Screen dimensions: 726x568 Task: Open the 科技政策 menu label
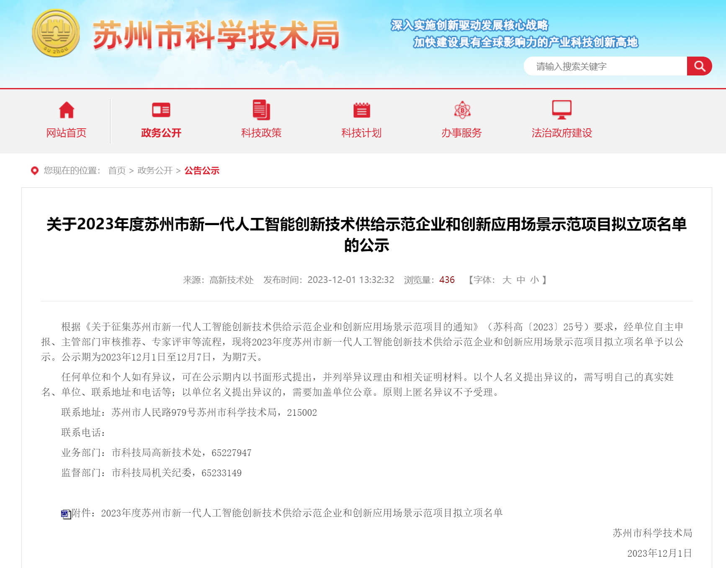261,133
